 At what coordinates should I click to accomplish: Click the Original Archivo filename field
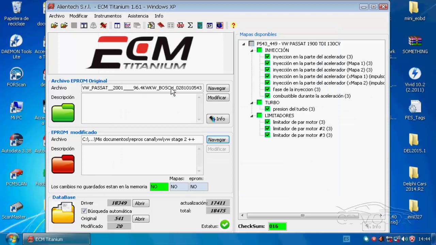pyautogui.click(x=142, y=88)
